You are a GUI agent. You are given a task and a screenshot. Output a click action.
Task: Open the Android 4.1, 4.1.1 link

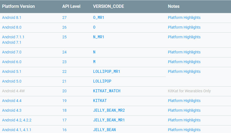(x=17, y=130)
